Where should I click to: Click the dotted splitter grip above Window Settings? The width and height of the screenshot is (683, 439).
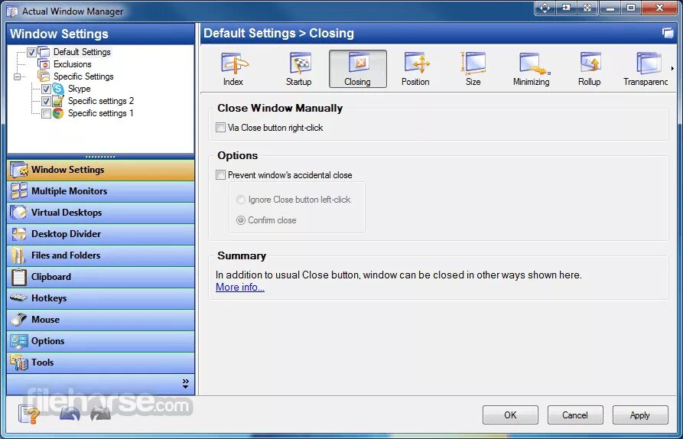point(101,157)
